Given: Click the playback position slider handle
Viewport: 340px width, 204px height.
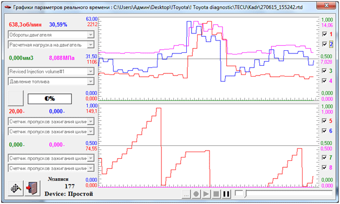Looking at the screenshot, I should [245, 194].
